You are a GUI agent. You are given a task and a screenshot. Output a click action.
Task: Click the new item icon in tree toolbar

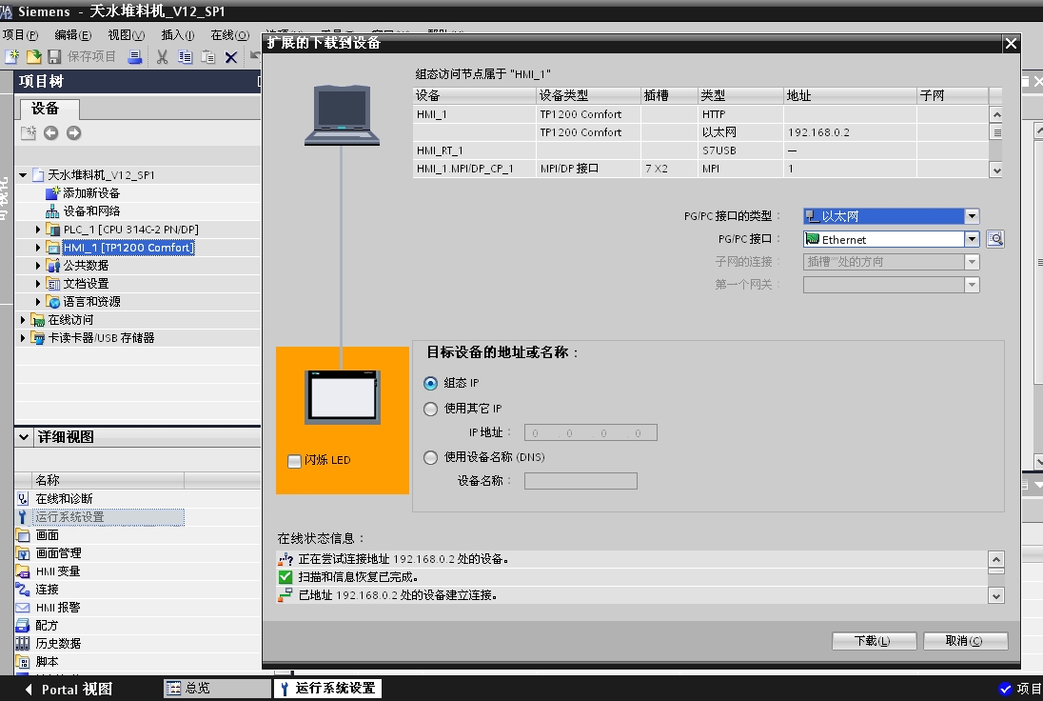[x=28, y=133]
